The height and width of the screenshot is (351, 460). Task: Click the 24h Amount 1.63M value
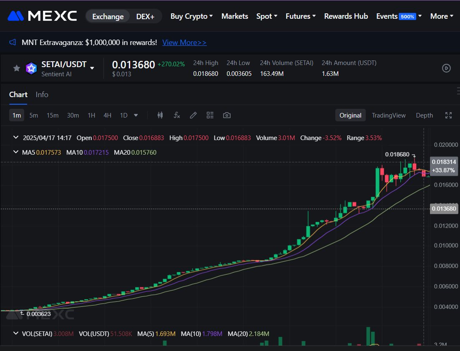pos(330,74)
